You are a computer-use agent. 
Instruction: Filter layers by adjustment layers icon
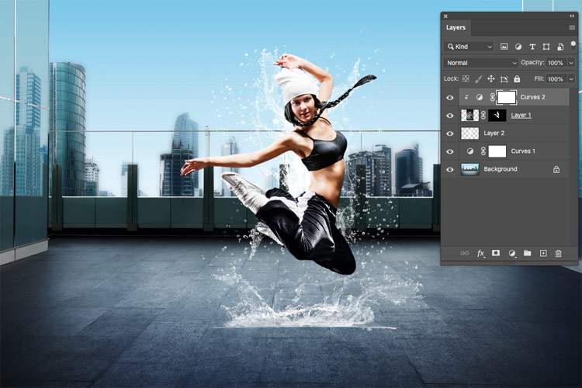518,47
